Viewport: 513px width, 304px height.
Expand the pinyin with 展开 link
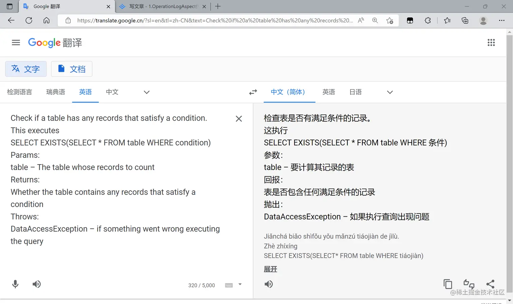(270, 269)
